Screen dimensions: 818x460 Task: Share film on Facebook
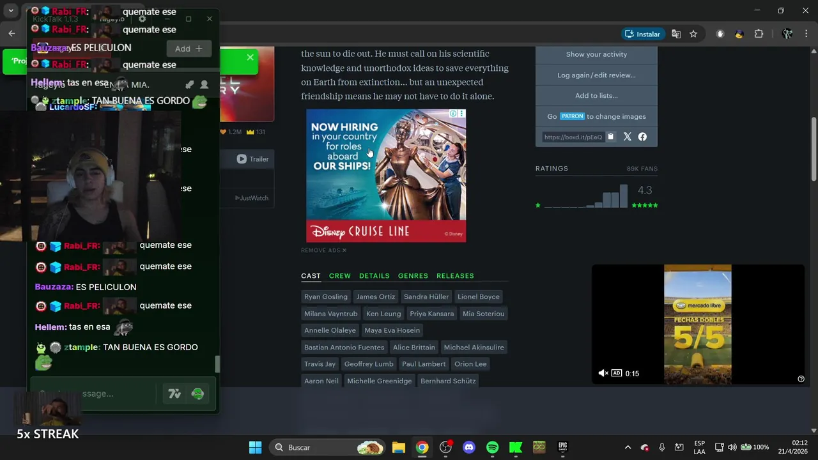point(642,137)
